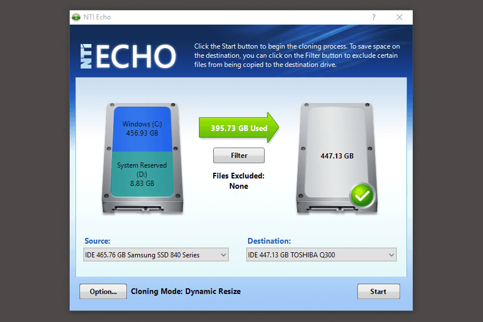Expand the Destination drive dropdown

pos(321,255)
